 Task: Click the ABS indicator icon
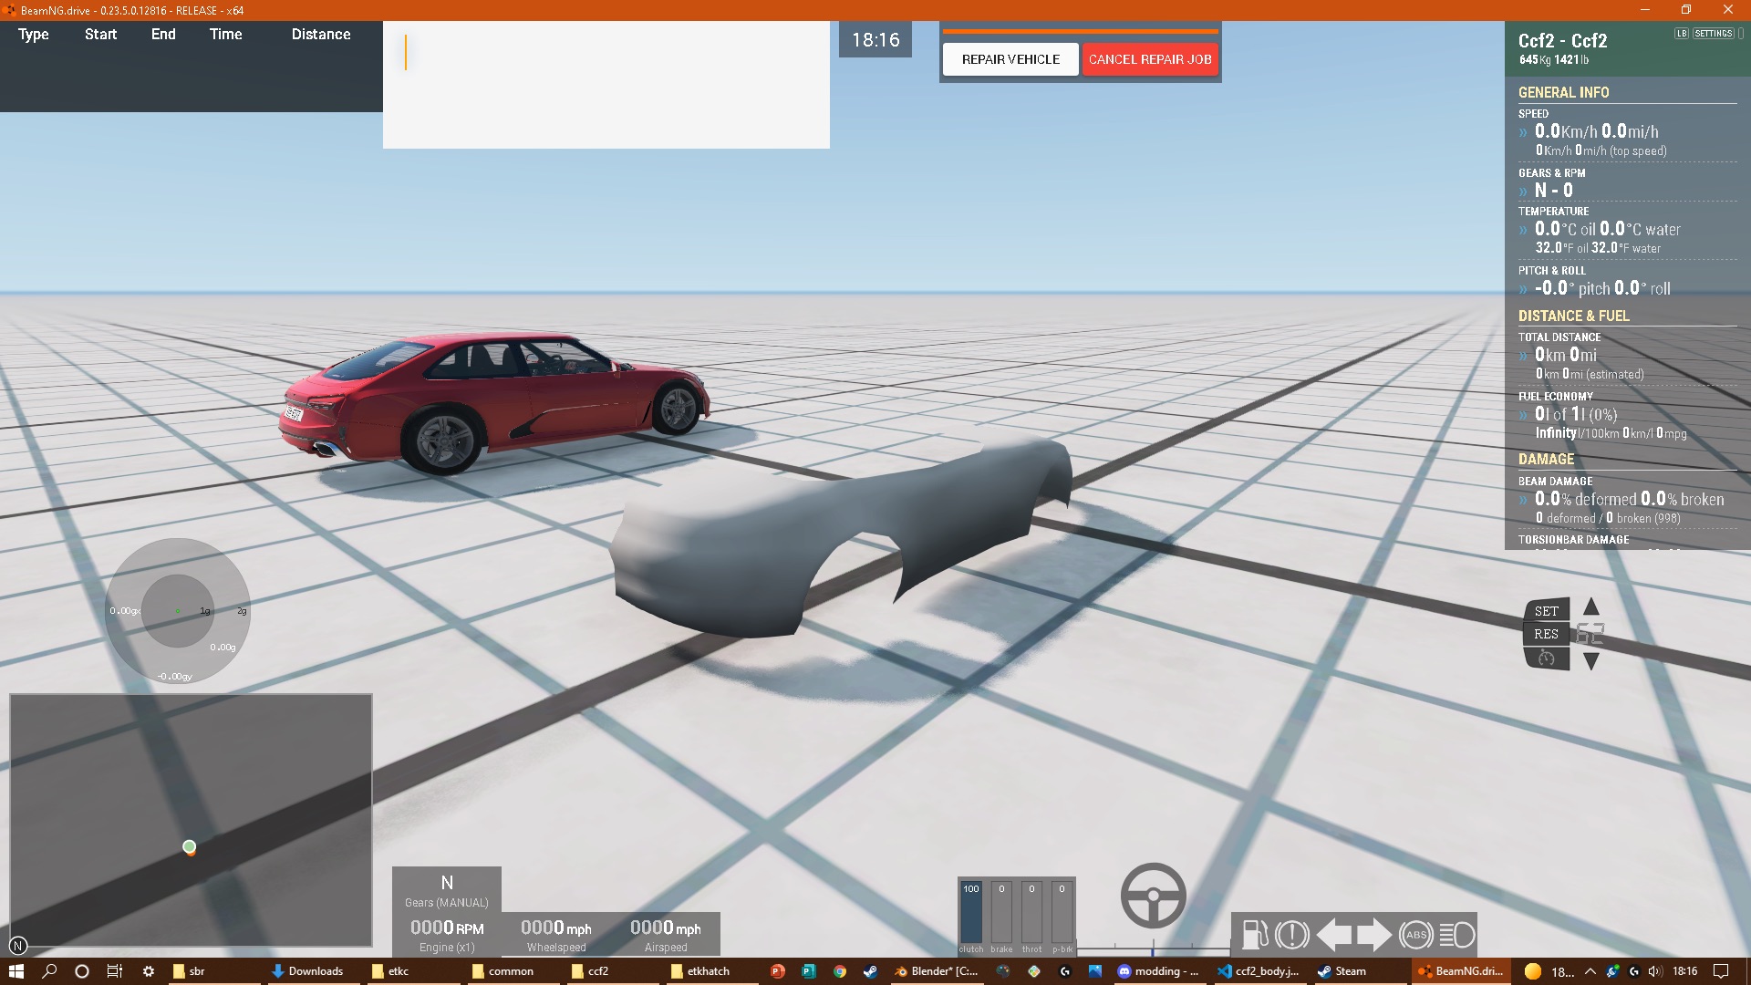(x=1416, y=935)
